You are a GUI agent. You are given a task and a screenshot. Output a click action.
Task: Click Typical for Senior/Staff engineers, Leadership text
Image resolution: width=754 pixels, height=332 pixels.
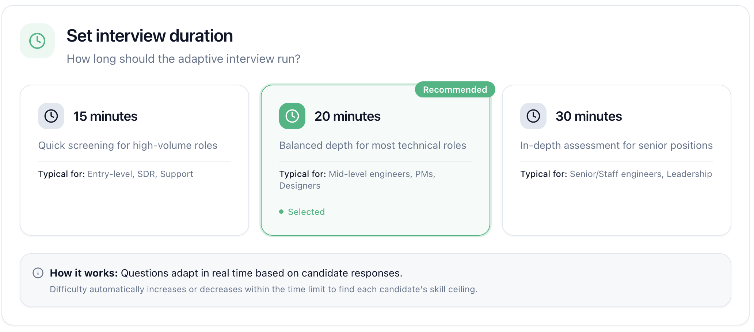[x=616, y=174]
